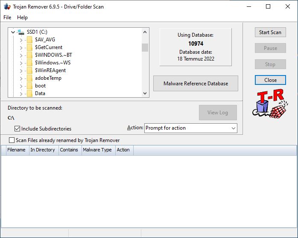
Task: Click the $Windows.~WS folder icon
Action: pos(29,63)
